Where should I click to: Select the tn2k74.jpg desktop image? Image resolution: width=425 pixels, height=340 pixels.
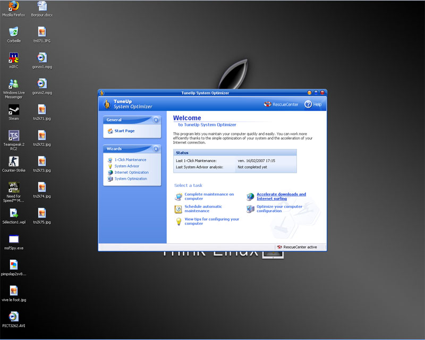(42, 190)
